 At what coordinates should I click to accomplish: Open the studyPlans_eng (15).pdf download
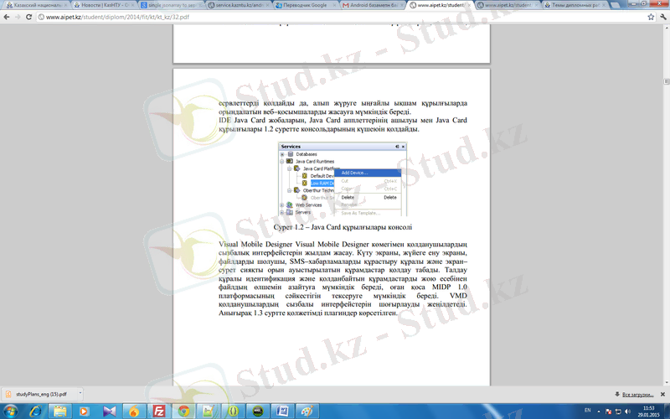42,392
